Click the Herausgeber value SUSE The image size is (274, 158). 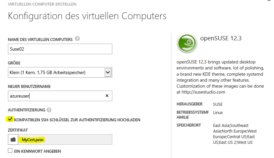(x=218, y=104)
